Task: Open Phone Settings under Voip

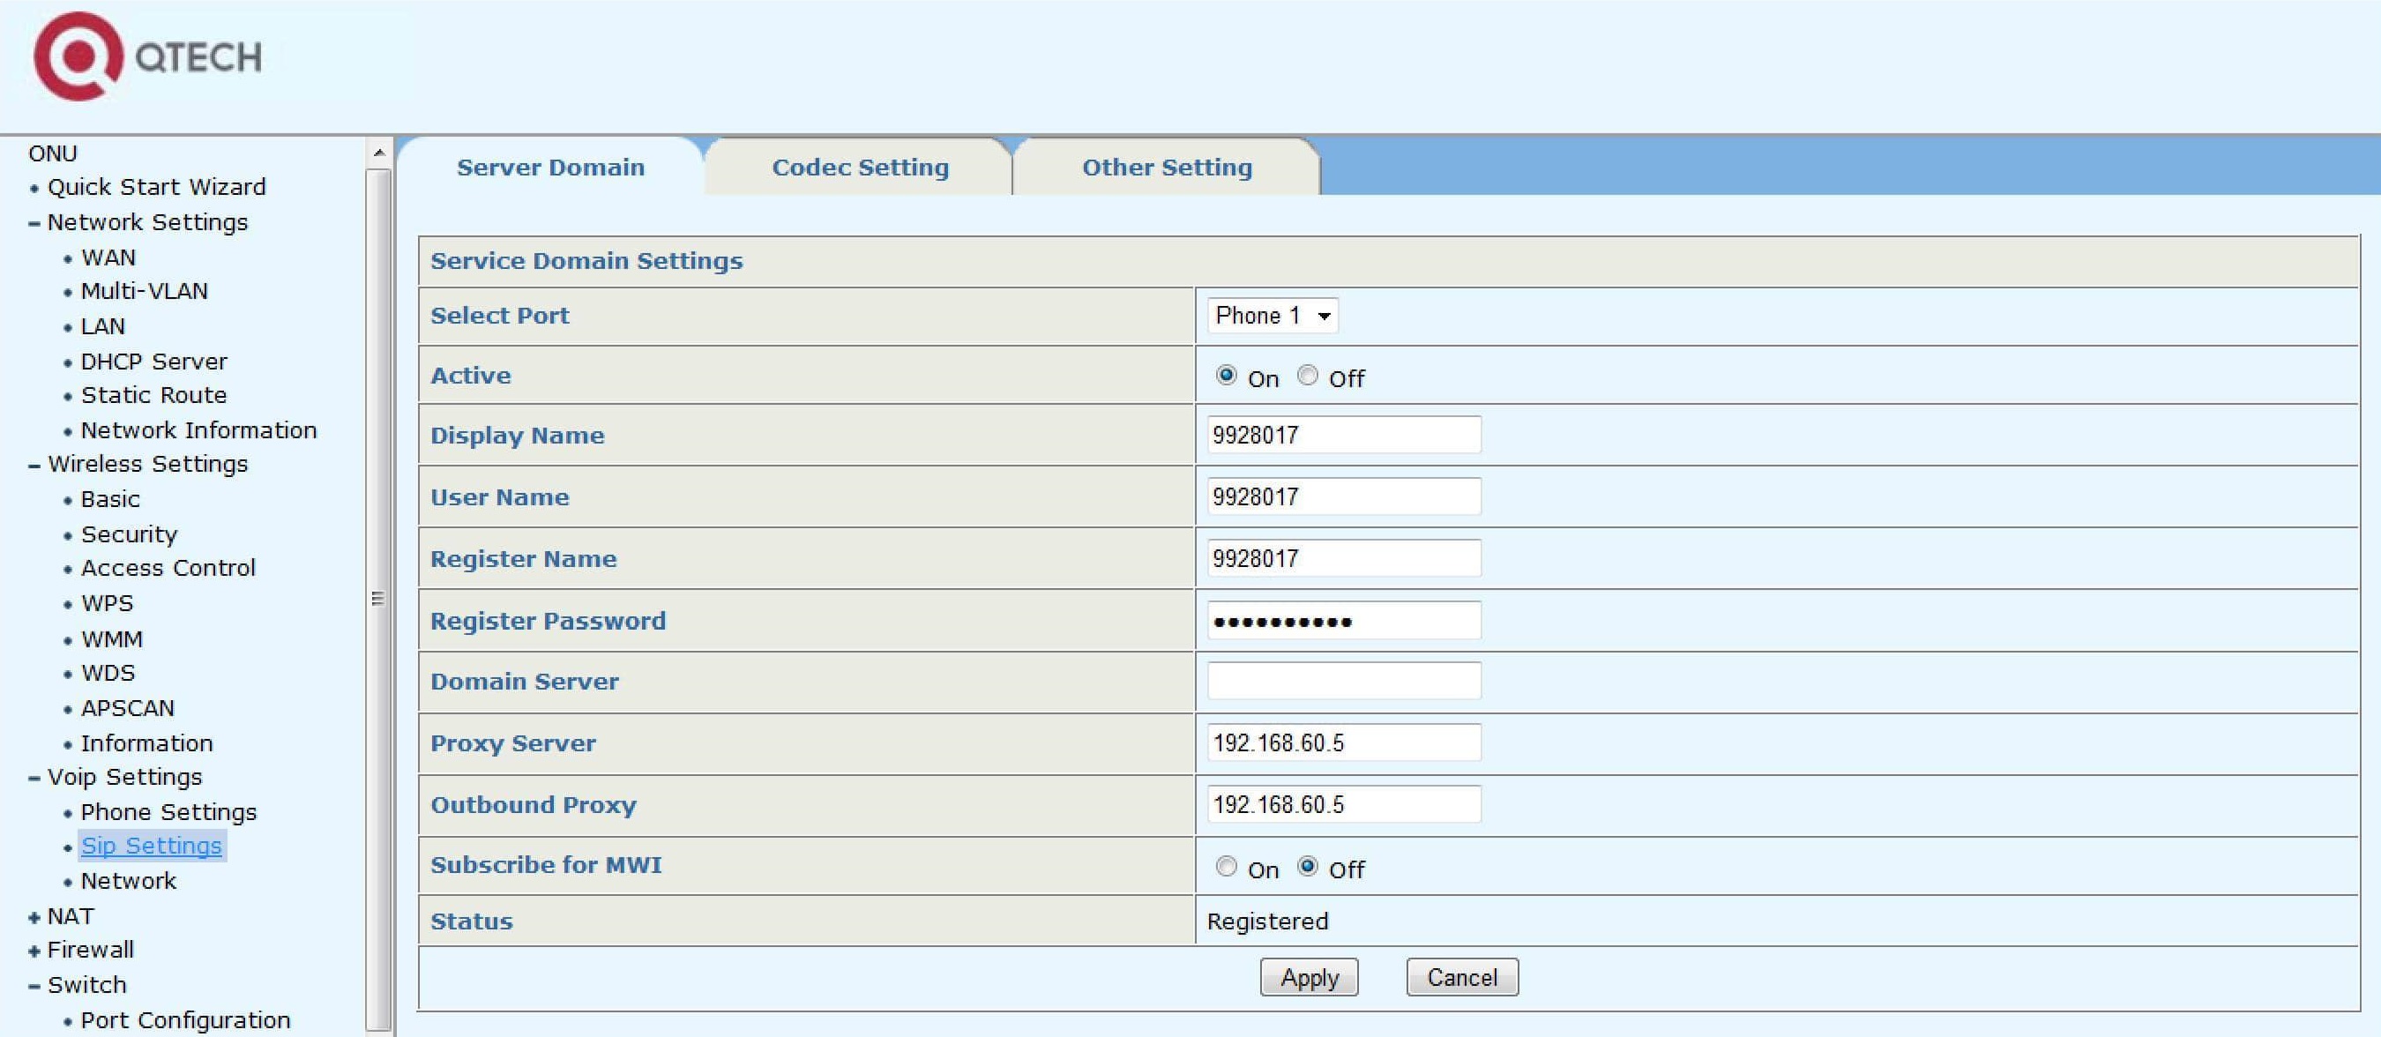Action: pyautogui.click(x=168, y=812)
